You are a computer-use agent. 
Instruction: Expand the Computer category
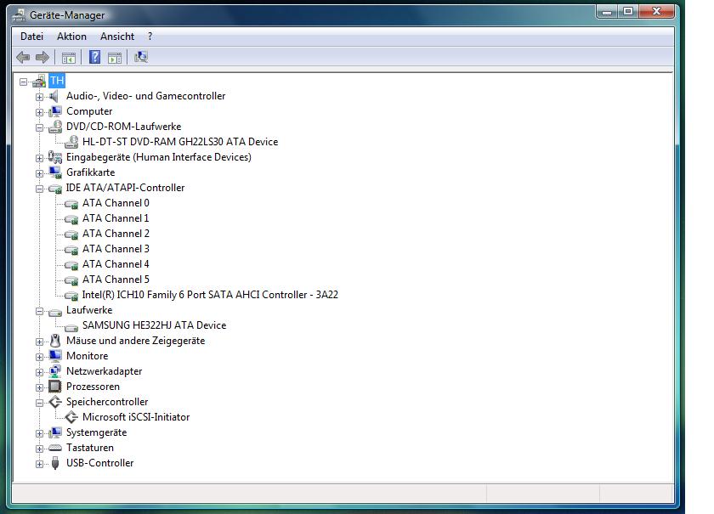tap(40, 112)
